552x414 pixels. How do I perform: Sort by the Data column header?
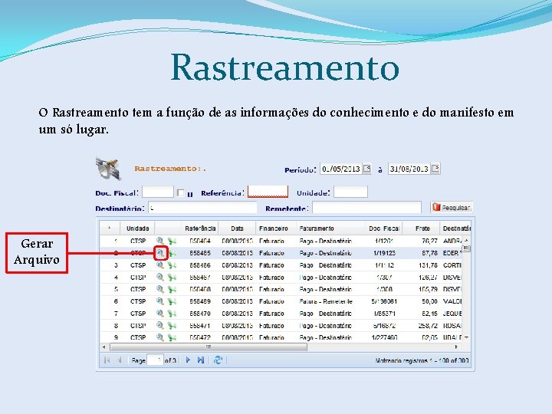coord(237,228)
